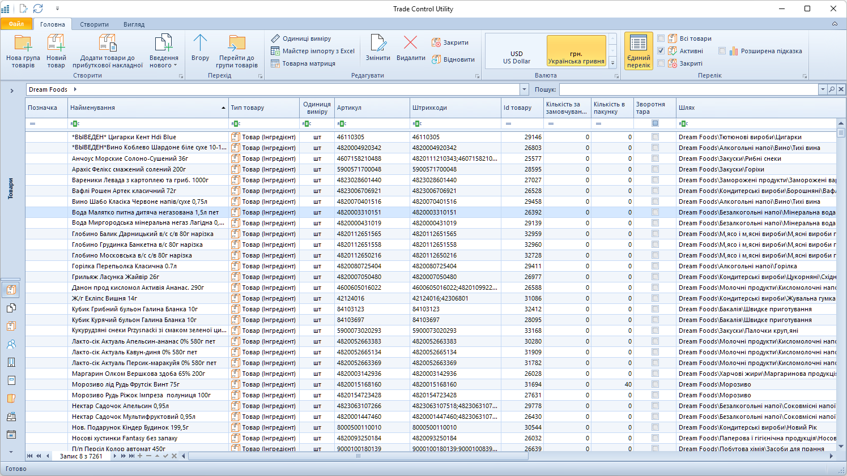Toggle the Розширена підказка checkbox
Screen dimensions: 847x476
coord(722,51)
